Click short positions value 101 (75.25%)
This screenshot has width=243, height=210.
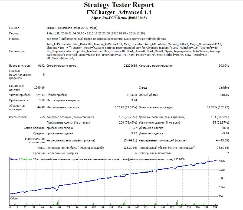point(128,117)
